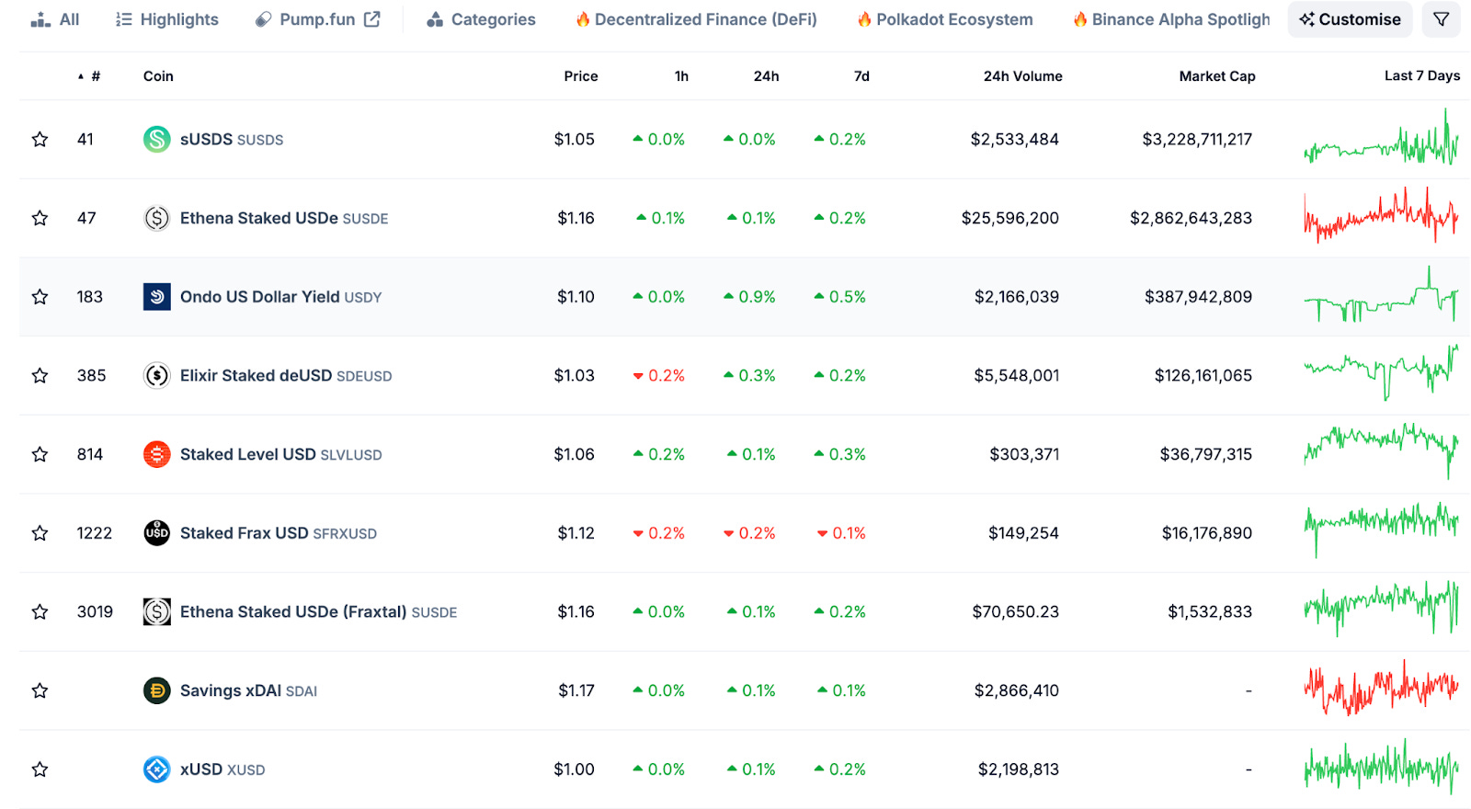1471x809 pixels.
Task: Toggle star for Staked Frax USD
Action: (x=40, y=533)
